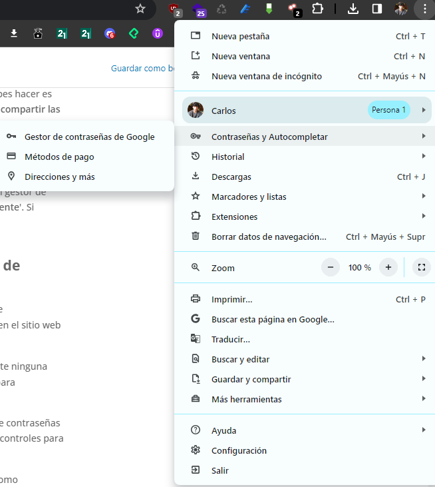Click the gray recycle-arrows extension icon

pos(221,9)
